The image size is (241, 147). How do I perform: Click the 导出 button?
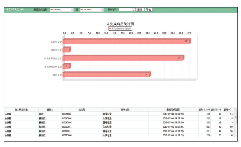point(148,10)
